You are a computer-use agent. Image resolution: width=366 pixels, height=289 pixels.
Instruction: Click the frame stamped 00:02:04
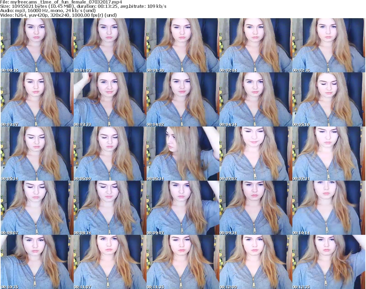[256, 45]
